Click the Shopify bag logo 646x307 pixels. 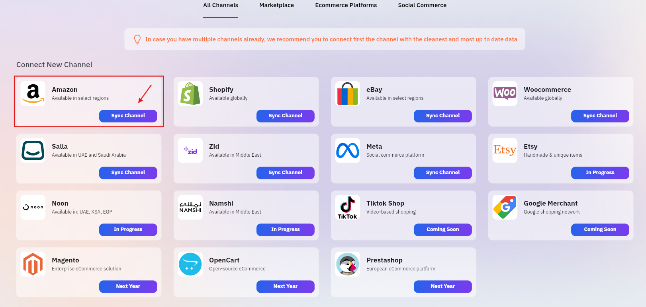tap(190, 94)
